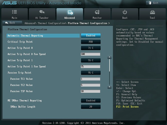167x125 pixels.
Task: Change Passive Trip Point 95 C value
Action: [91, 73]
